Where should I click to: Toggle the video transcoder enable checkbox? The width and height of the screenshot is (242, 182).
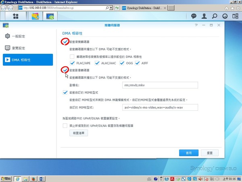point(65,70)
